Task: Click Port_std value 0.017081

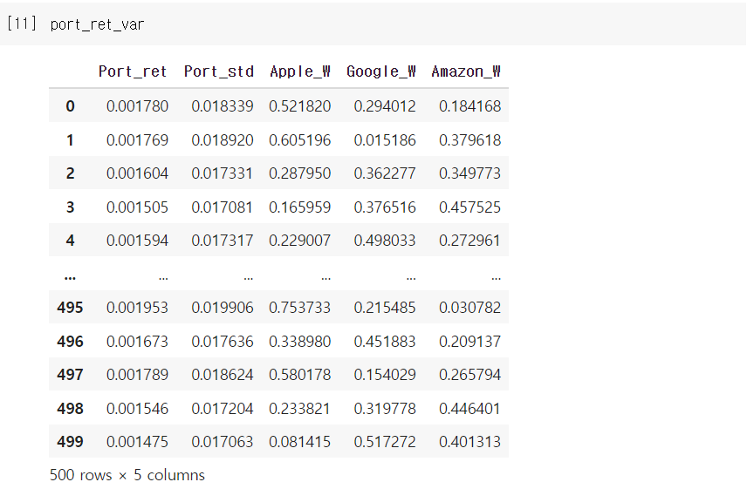Action: tap(223, 207)
